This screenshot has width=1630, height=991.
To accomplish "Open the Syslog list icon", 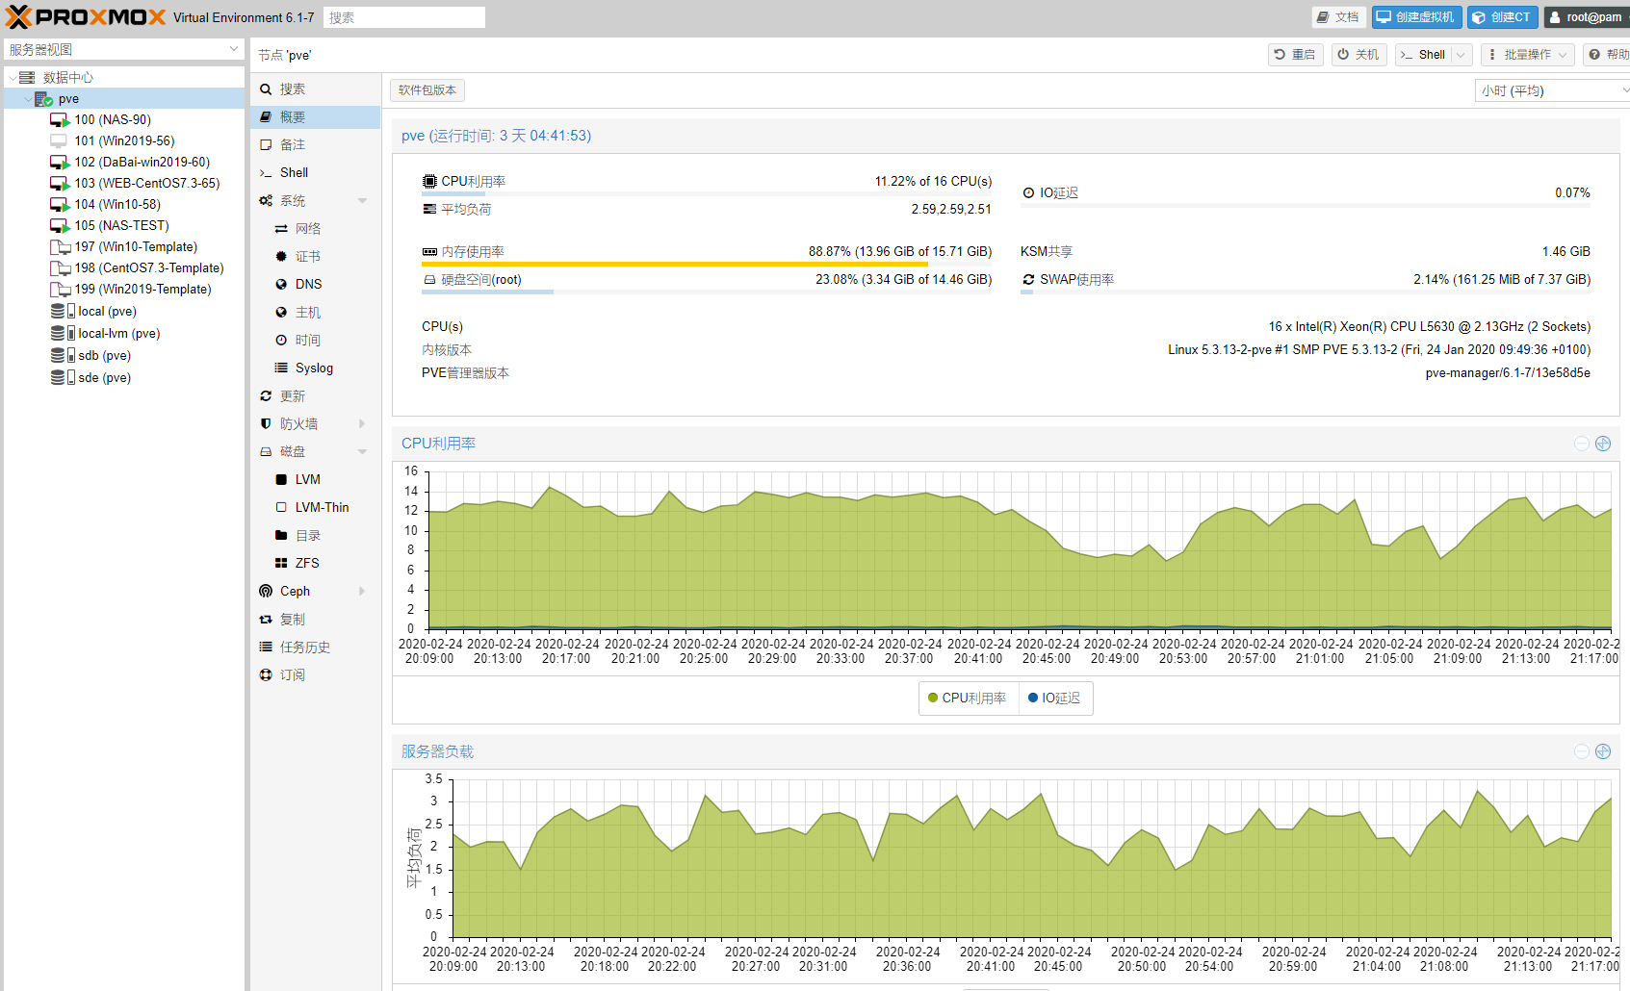I will [x=281, y=368].
